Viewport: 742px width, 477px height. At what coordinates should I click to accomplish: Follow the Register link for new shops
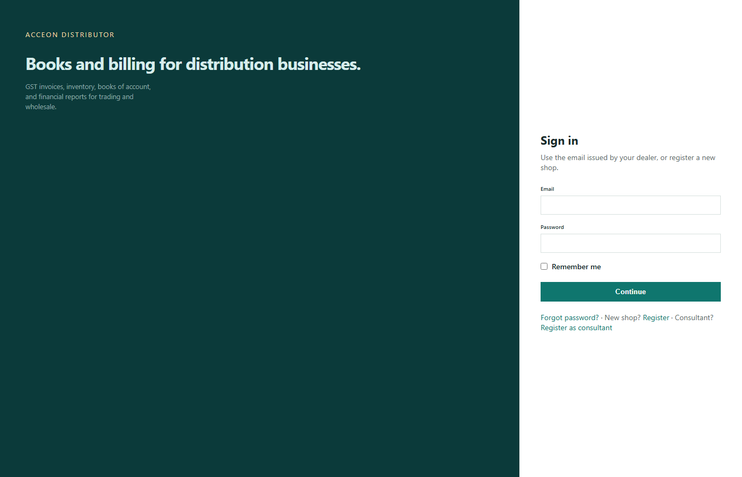click(x=656, y=317)
